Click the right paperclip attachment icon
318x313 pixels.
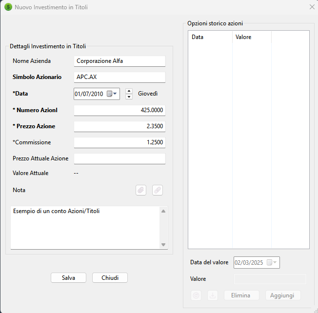click(x=157, y=190)
